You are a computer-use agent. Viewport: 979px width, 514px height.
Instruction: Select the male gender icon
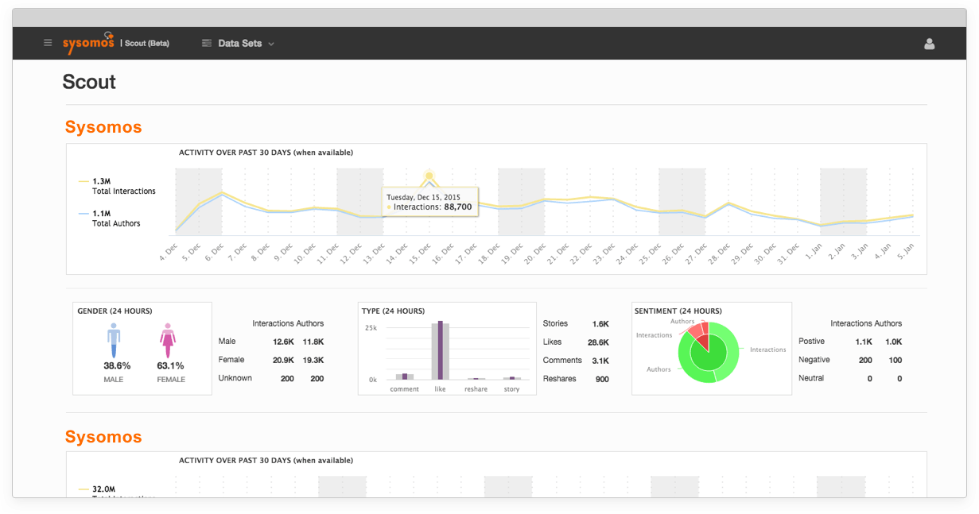(x=113, y=342)
